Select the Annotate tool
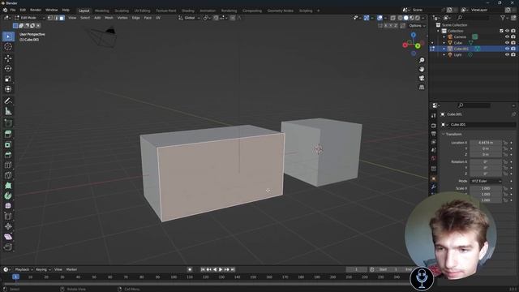This screenshot has width=519, height=292. coord(8,101)
